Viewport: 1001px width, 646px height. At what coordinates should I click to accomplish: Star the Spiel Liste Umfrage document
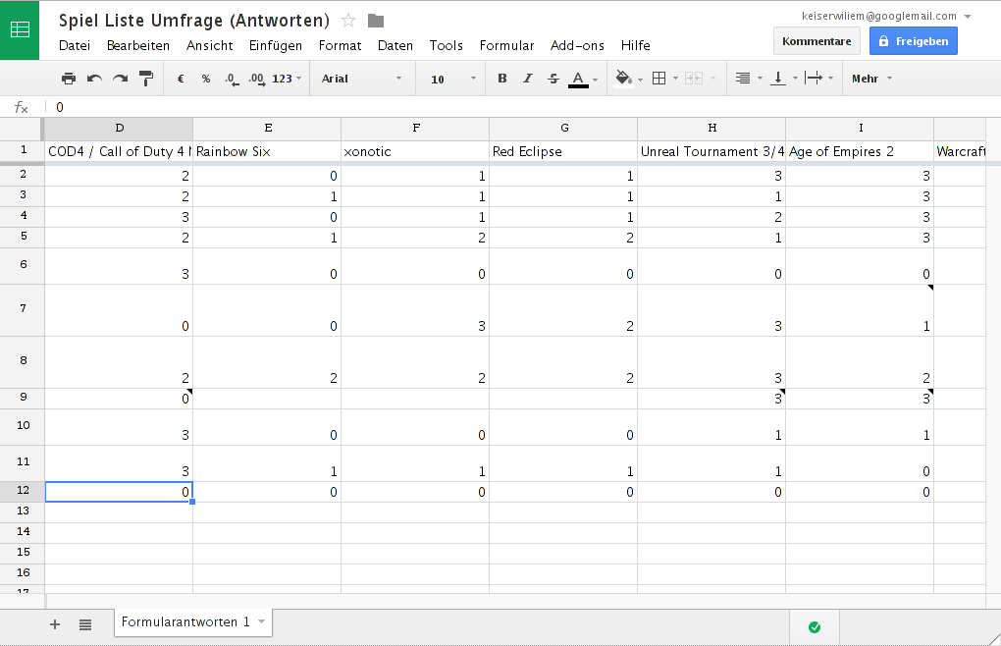pos(348,21)
